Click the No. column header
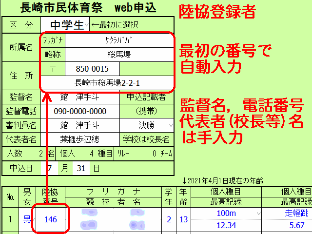 tap(10, 197)
